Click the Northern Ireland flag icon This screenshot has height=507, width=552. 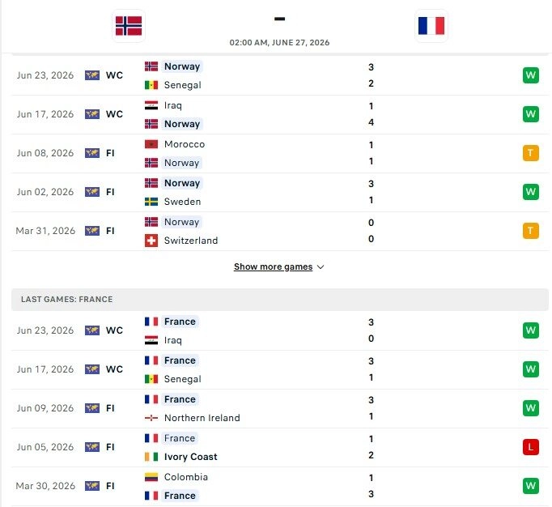[x=151, y=418]
